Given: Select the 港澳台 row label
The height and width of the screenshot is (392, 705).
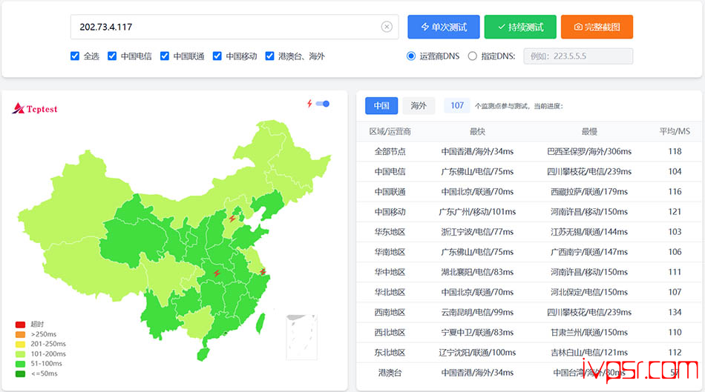Looking at the screenshot, I should pyautogui.click(x=390, y=373).
